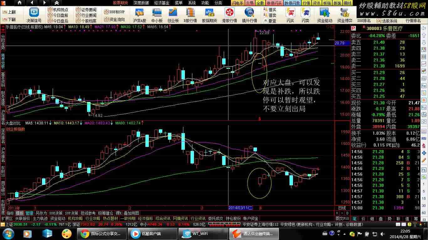Expand the double-chevron collapse button in title bar
The image size is (428, 240).
[x=57, y=3]
